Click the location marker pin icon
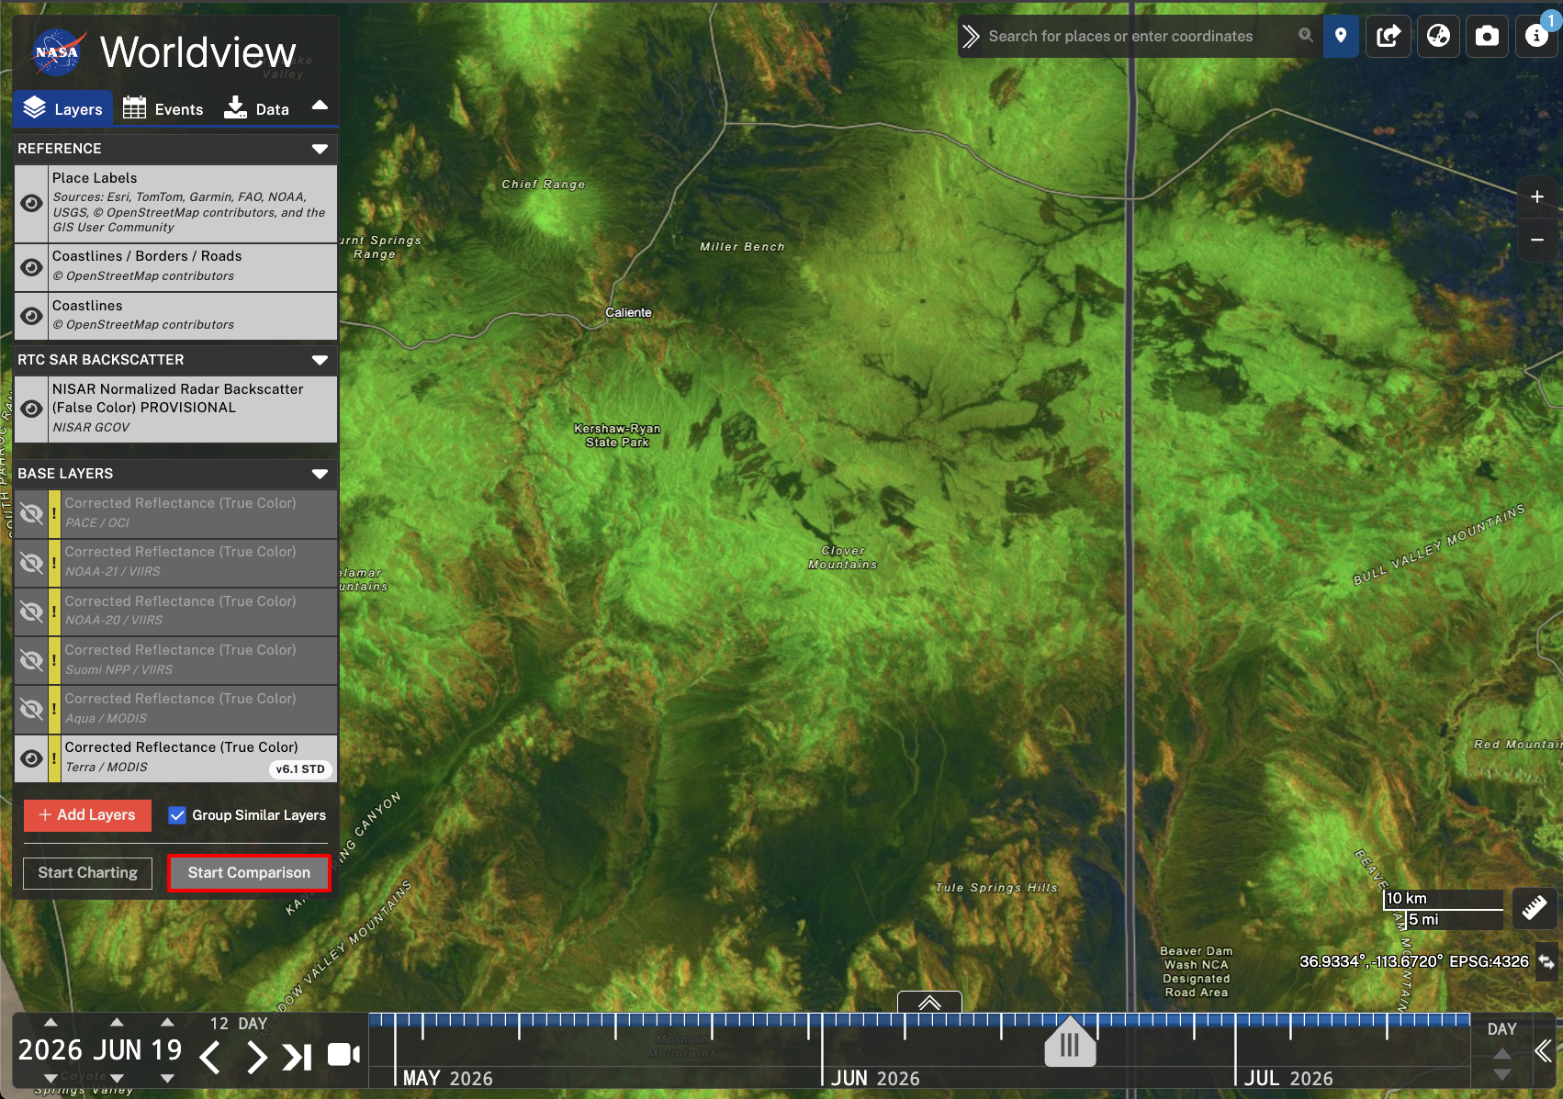 1341,36
